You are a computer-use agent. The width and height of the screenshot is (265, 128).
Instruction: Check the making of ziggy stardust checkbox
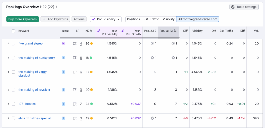(x=13, y=72)
